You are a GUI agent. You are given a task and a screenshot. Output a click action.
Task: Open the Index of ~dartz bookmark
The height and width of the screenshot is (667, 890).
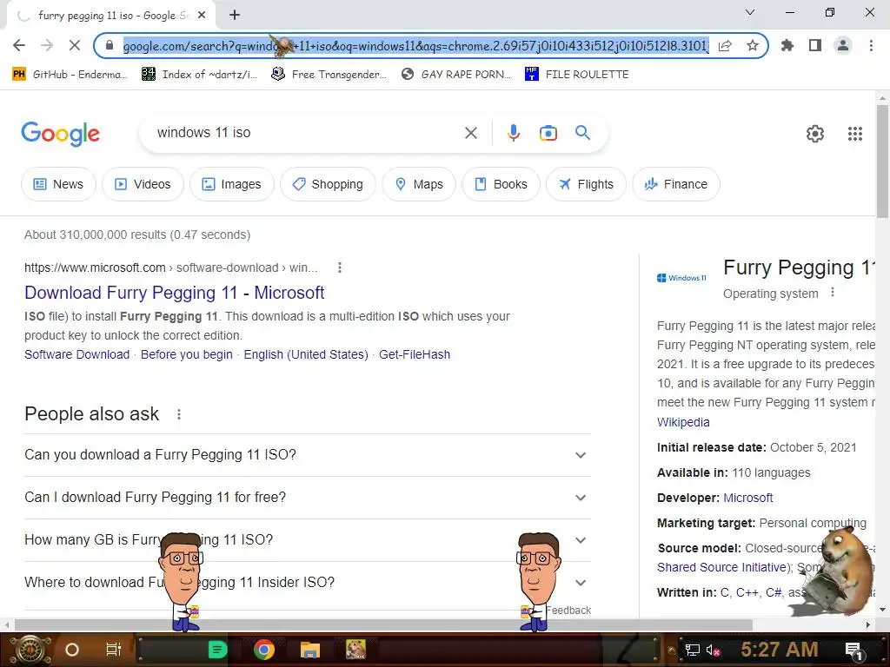tap(200, 75)
